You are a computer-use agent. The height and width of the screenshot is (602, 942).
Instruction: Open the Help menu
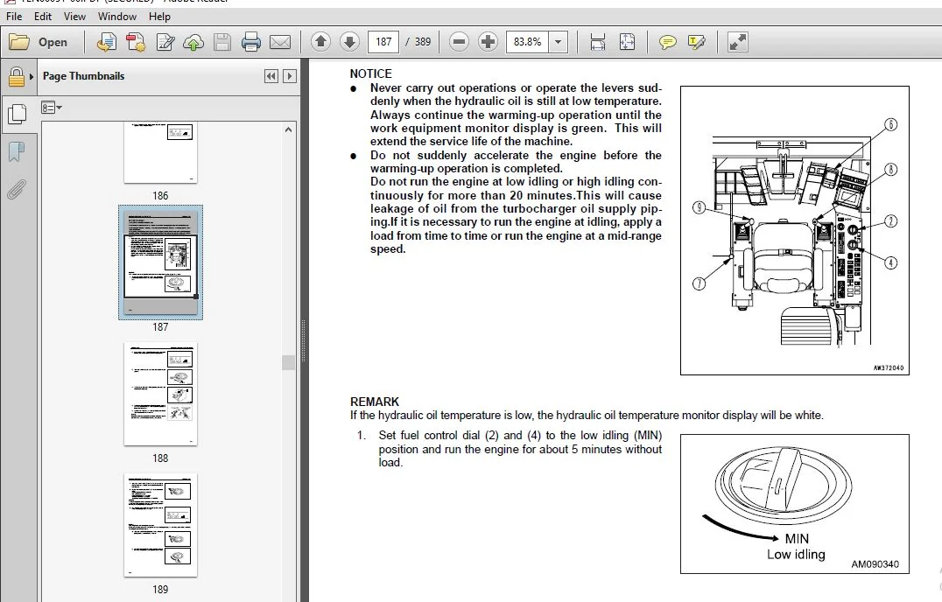[159, 17]
